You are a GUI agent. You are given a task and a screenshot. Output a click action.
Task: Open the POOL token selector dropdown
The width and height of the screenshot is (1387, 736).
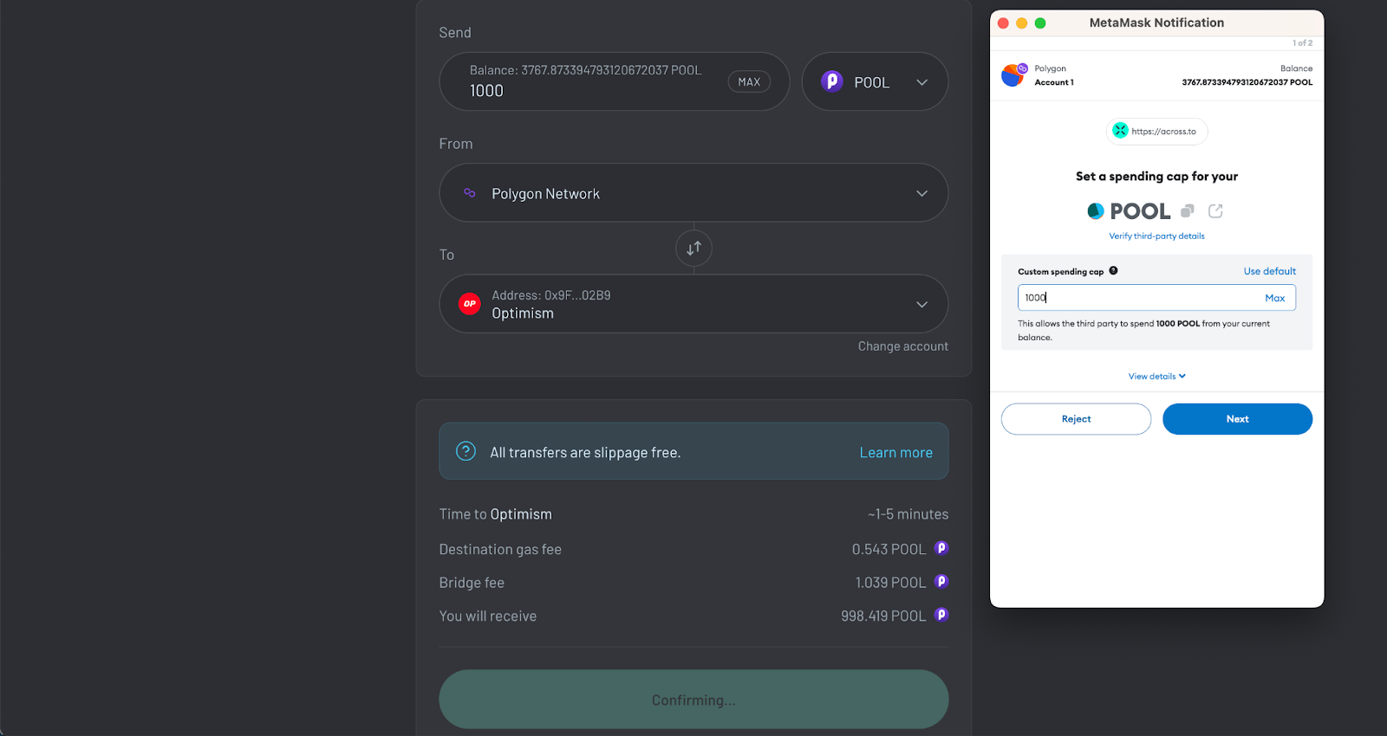pos(875,81)
